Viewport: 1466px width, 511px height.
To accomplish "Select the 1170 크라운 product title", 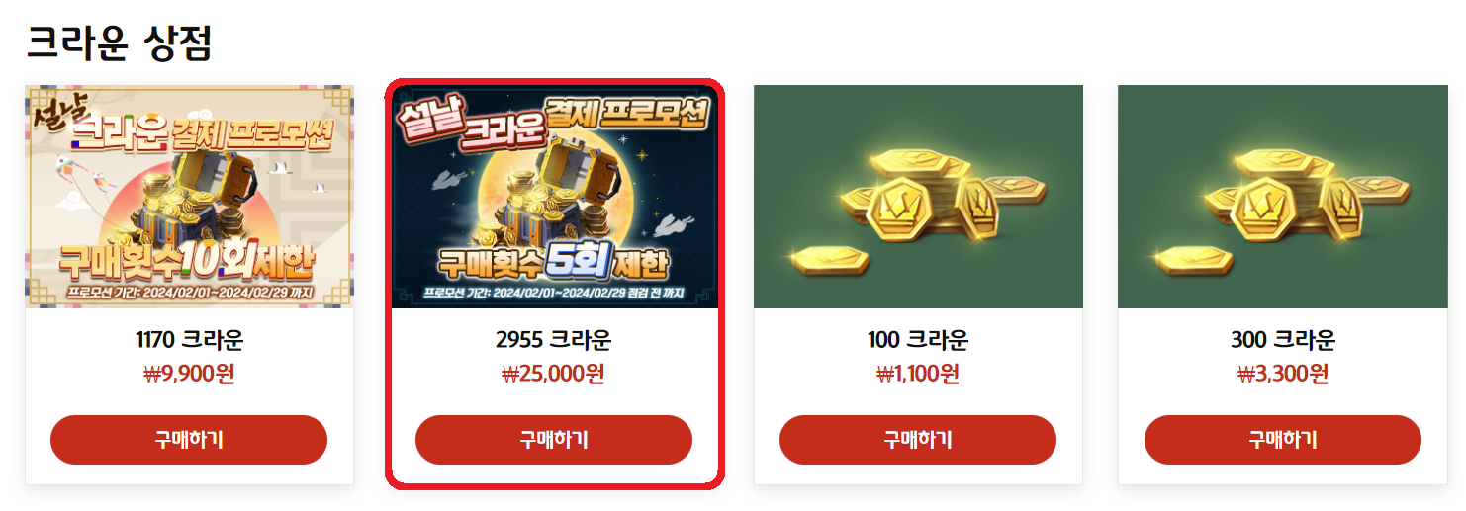I will click(189, 341).
